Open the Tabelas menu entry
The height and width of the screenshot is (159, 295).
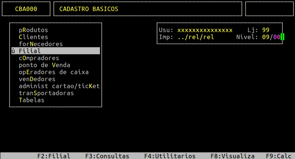[31, 100]
